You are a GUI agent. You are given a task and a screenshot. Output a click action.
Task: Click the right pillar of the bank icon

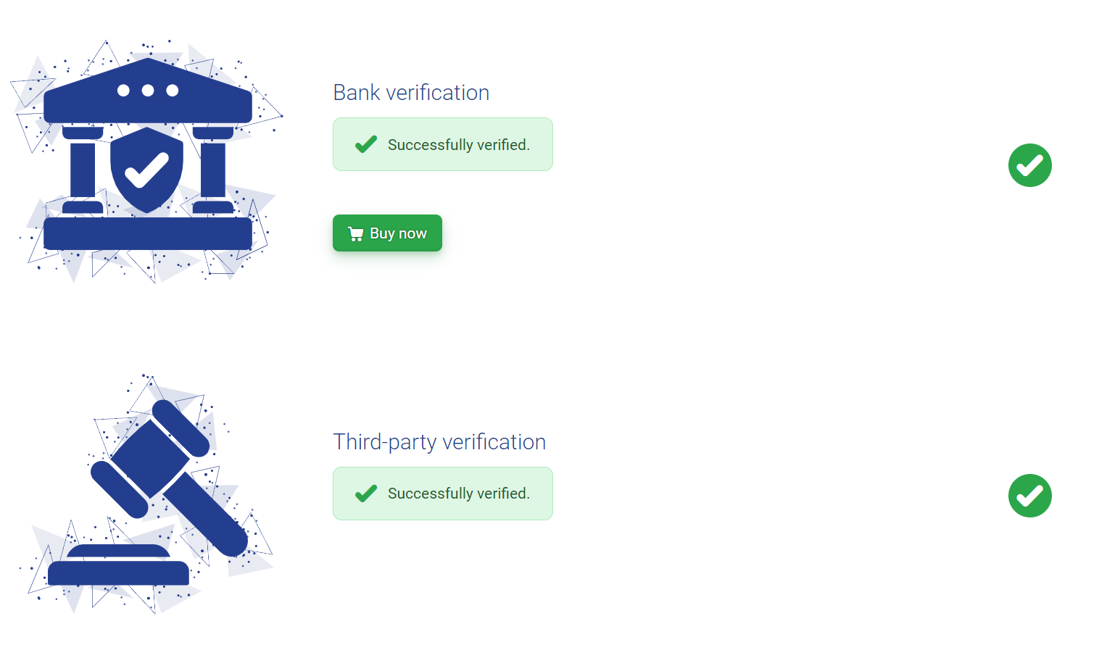point(213,171)
